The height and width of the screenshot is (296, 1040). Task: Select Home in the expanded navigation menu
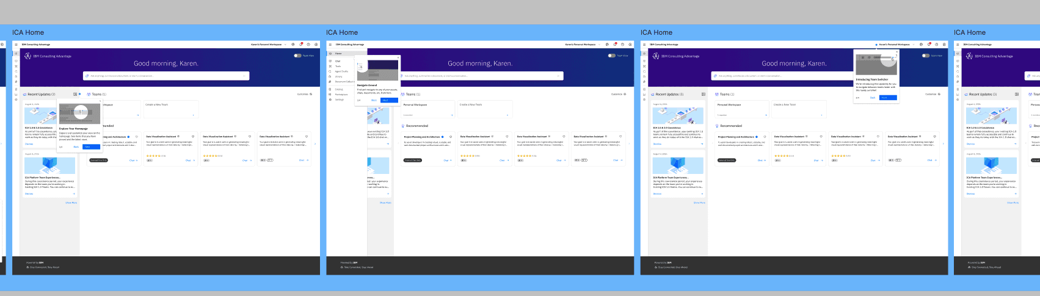point(346,54)
